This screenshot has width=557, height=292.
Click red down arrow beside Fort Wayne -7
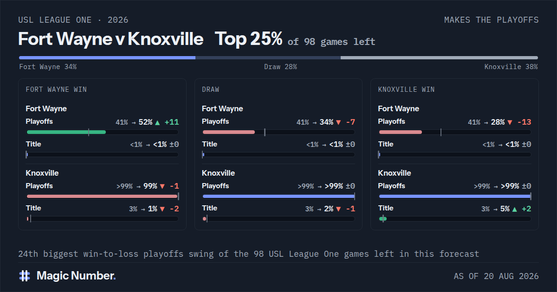(338, 122)
